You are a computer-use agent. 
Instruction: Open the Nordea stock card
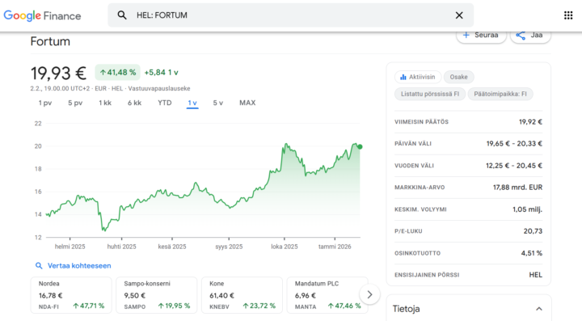(x=71, y=295)
